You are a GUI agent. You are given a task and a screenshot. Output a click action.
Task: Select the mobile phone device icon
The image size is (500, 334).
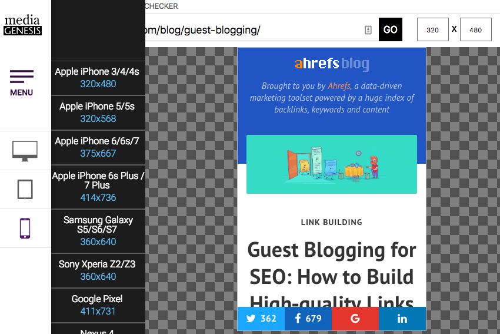[25, 229]
